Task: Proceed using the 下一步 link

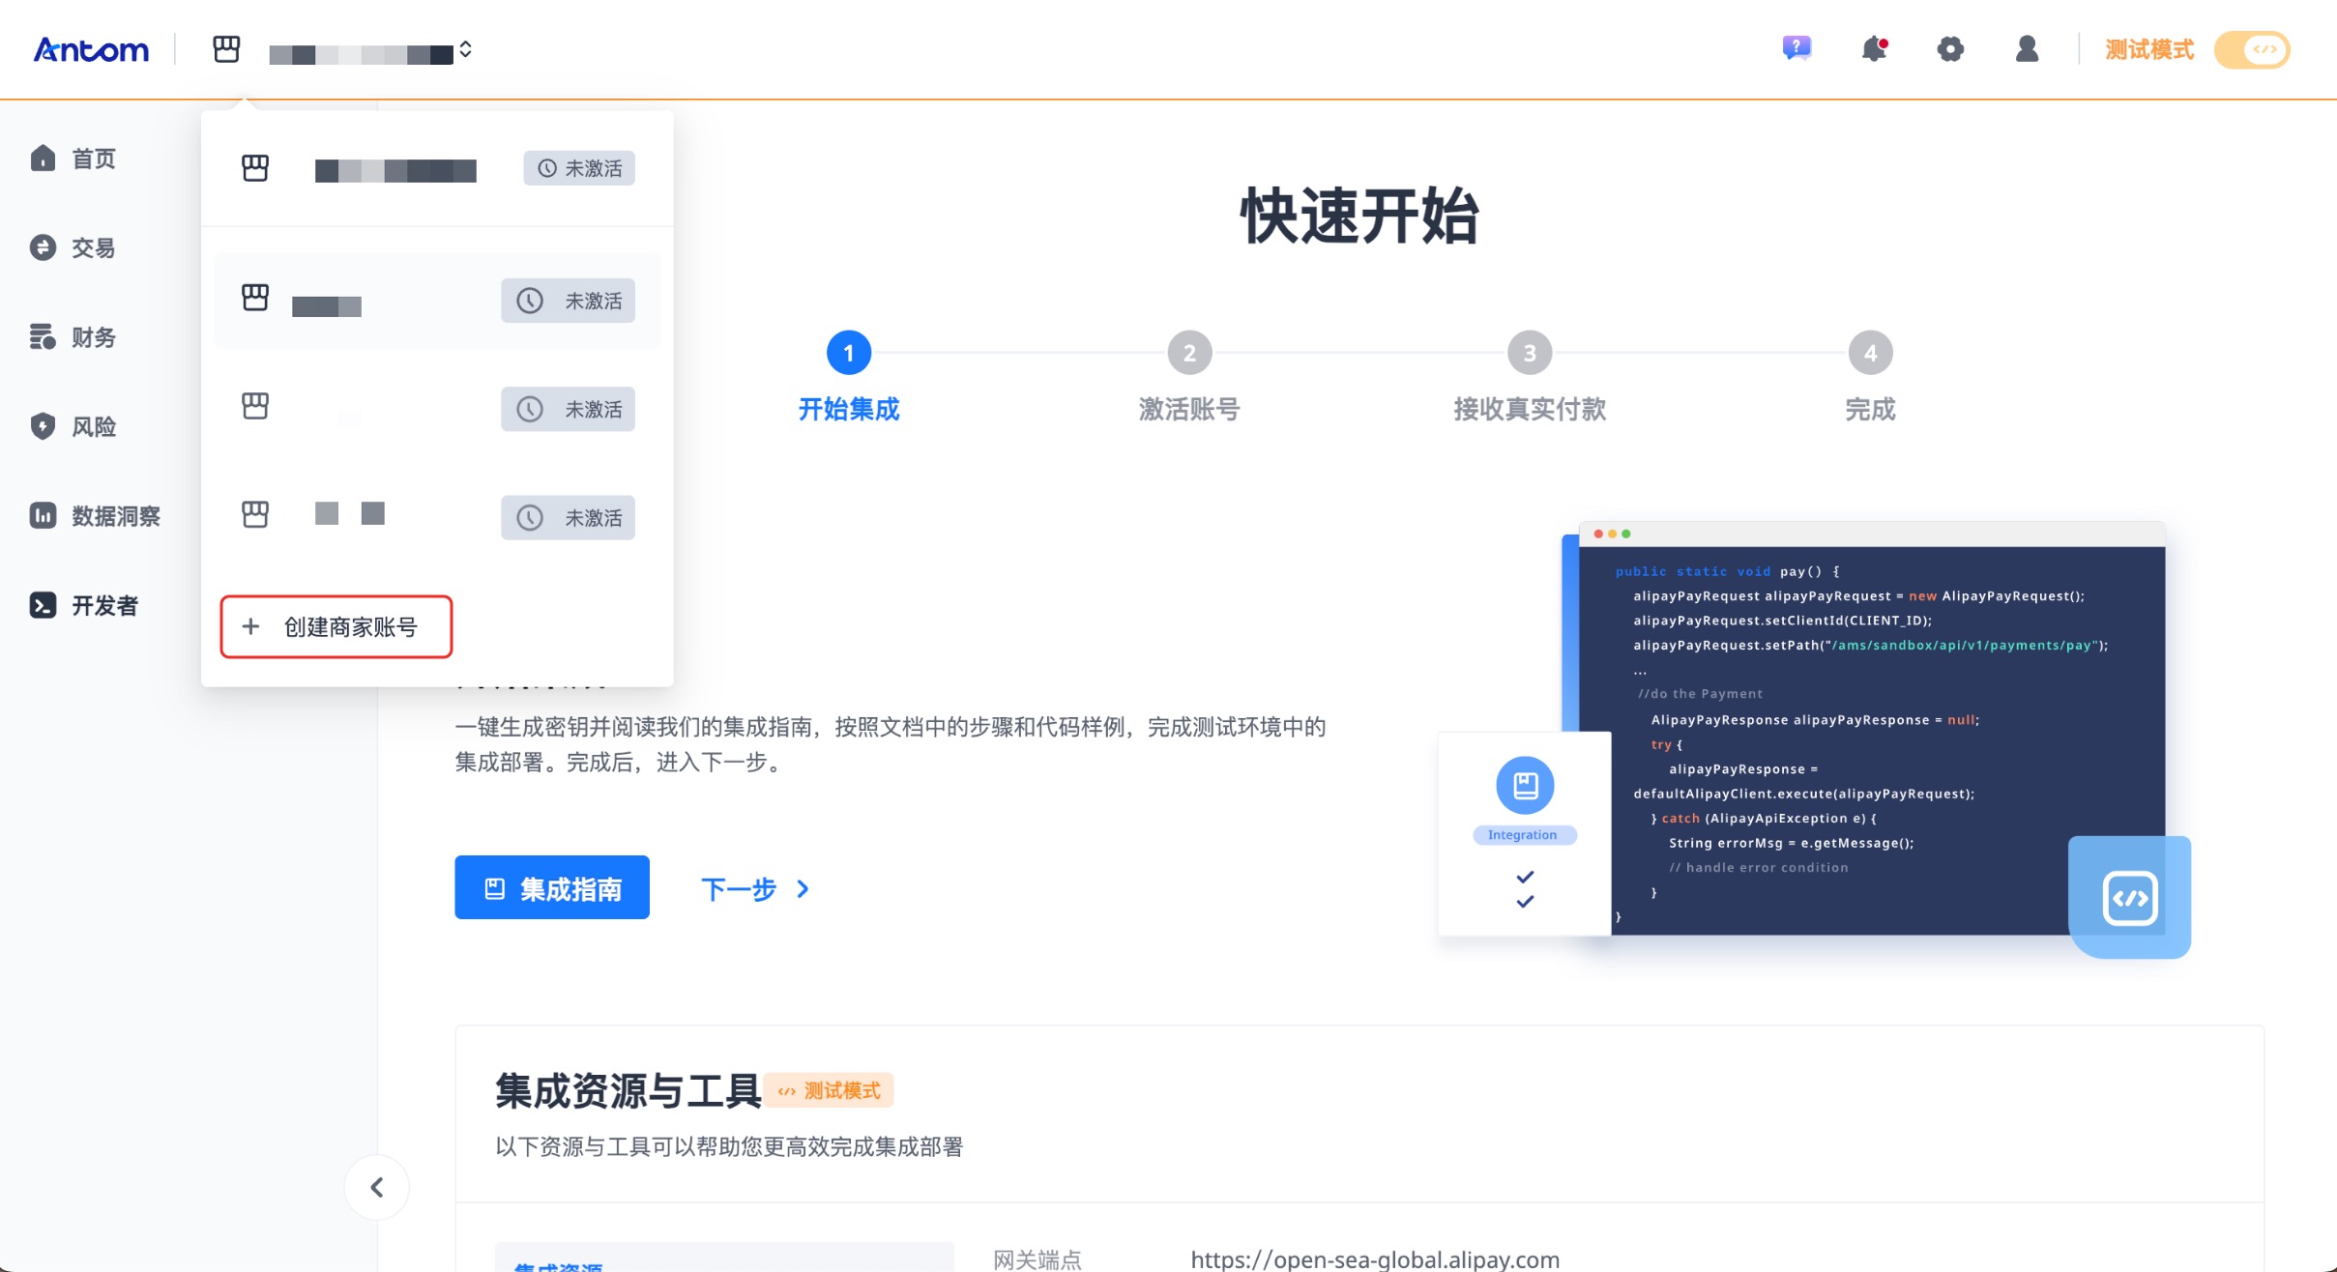Action: point(740,888)
